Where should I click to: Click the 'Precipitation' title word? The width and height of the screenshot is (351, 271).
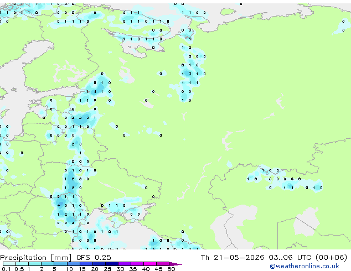click(x=23, y=258)
